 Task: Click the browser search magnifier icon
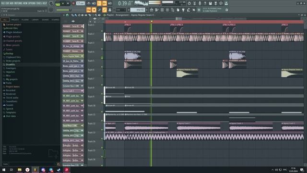tap(59, 164)
